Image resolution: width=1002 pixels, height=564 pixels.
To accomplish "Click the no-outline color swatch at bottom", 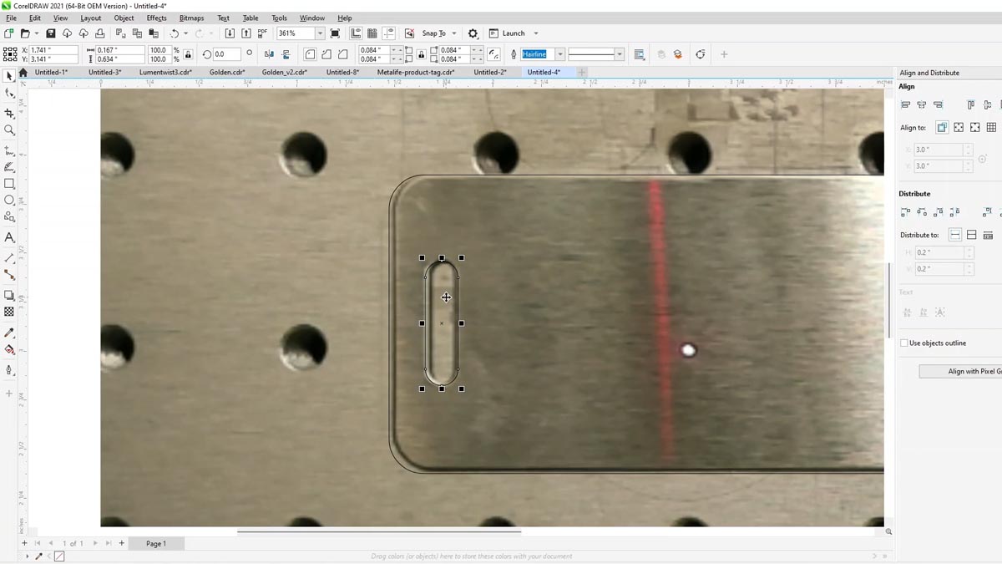I will 59,556.
